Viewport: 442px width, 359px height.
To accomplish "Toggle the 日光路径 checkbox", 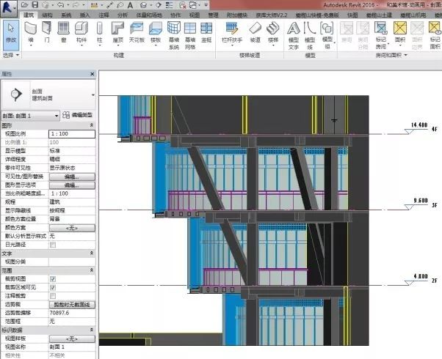I will pyautogui.click(x=52, y=244).
